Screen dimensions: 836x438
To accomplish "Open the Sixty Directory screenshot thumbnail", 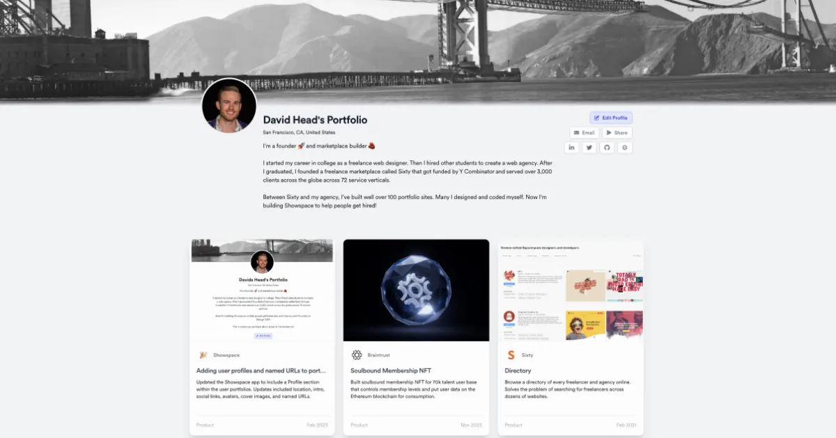I will click(x=571, y=290).
